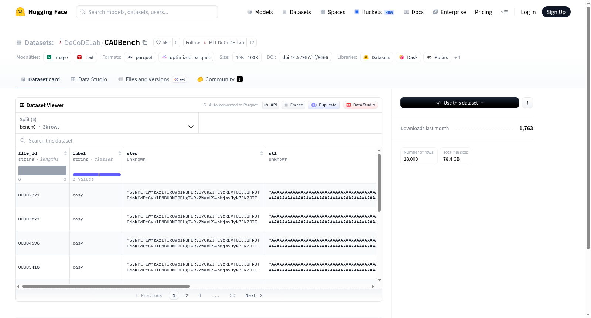Click the Auto-converted to Parquet link
This screenshot has width=591, height=318.
pos(223,105)
